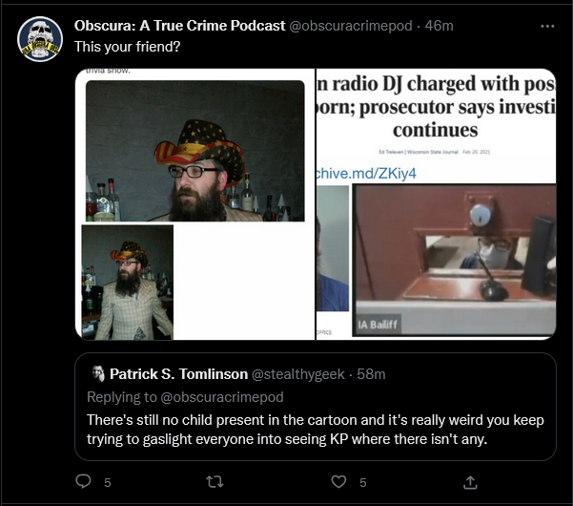The width and height of the screenshot is (573, 506).
Task: Open Obscura: A True Crime Podcast profile name
Action: (x=179, y=26)
